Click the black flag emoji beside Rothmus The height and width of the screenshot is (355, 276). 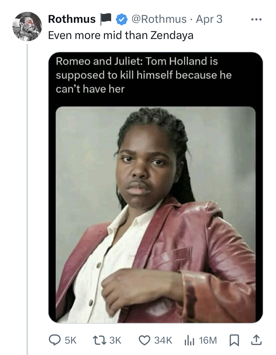coord(106,19)
